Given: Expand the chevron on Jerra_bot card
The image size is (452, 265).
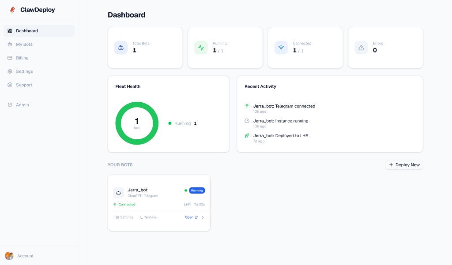Looking at the screenshot, I should coord(203,217).
